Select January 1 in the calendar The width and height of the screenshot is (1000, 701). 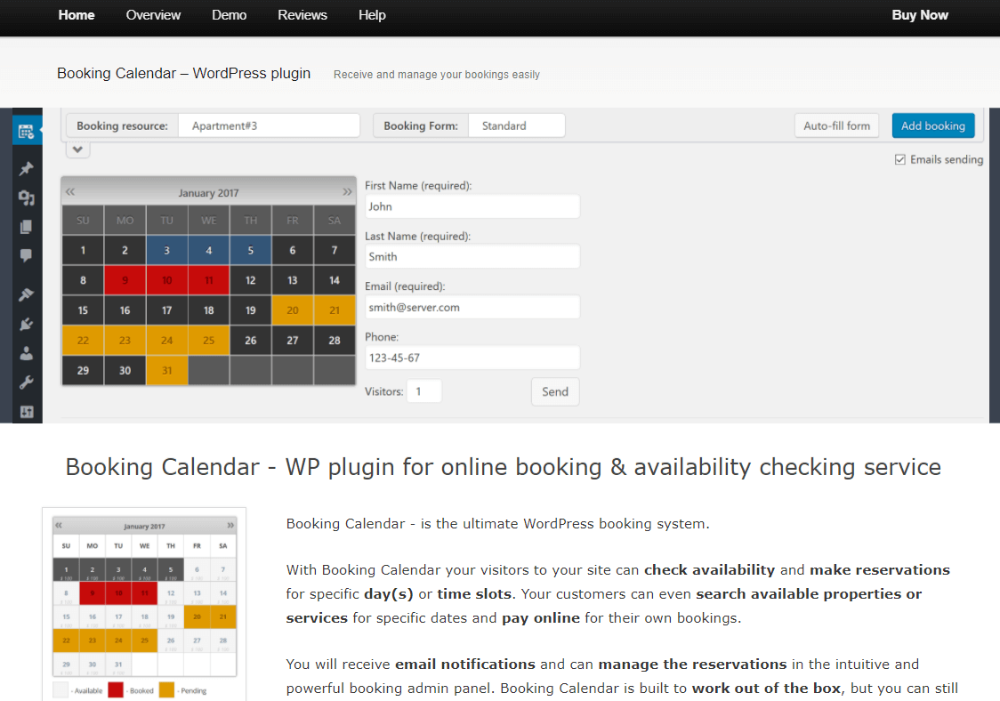(x=83, y=251)
